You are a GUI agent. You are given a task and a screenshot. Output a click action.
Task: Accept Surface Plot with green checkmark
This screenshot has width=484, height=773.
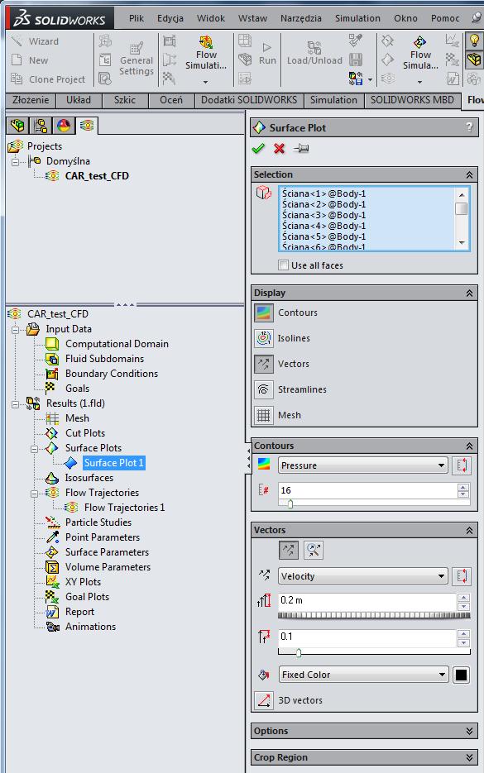pos(258,148)
